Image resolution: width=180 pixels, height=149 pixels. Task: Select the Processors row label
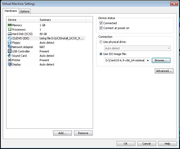coord(19,30)
